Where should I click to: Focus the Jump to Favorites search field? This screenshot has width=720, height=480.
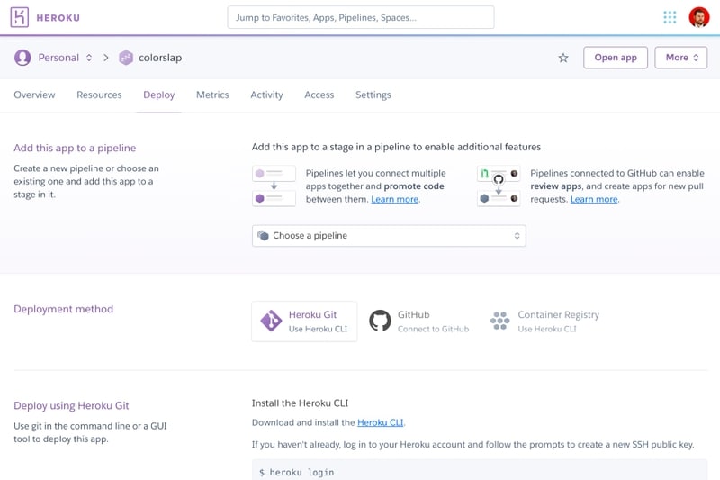(361, 17)
